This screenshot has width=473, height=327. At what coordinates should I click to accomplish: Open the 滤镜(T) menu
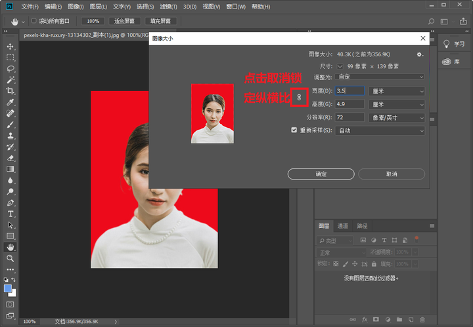[x=168, y=7]
